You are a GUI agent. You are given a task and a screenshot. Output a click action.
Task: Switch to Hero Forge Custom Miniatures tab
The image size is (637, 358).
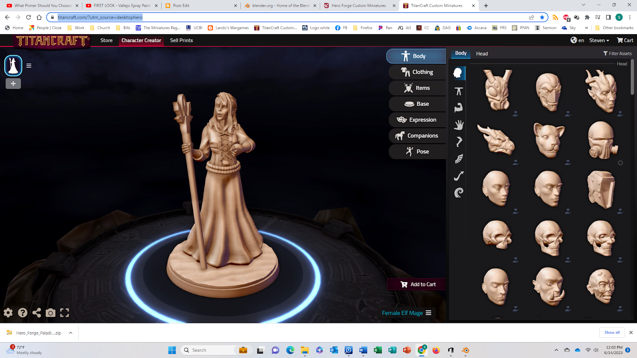[359, 6]
